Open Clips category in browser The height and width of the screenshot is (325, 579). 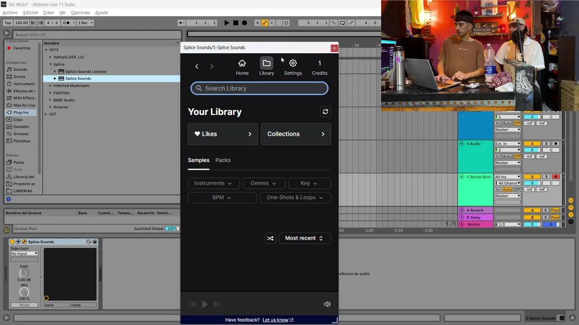[x=18, y=120]
